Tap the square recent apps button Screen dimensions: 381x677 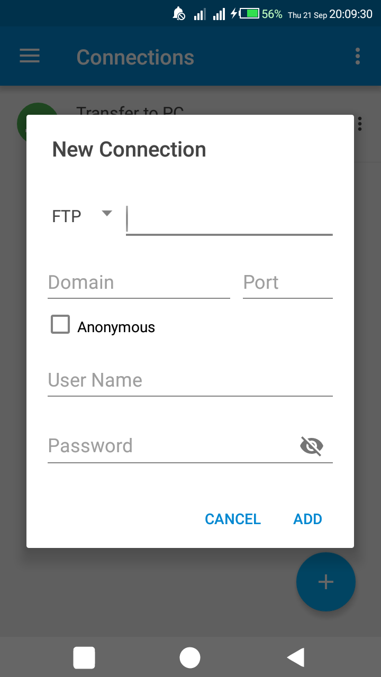click(x=84, y=657)
